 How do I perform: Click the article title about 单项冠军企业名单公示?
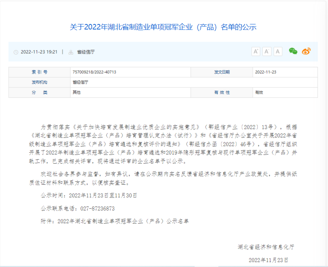pos(164,27)
